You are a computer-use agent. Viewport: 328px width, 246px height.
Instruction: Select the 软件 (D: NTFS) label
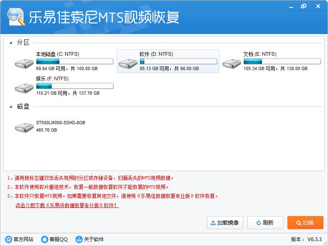point(157,54)
